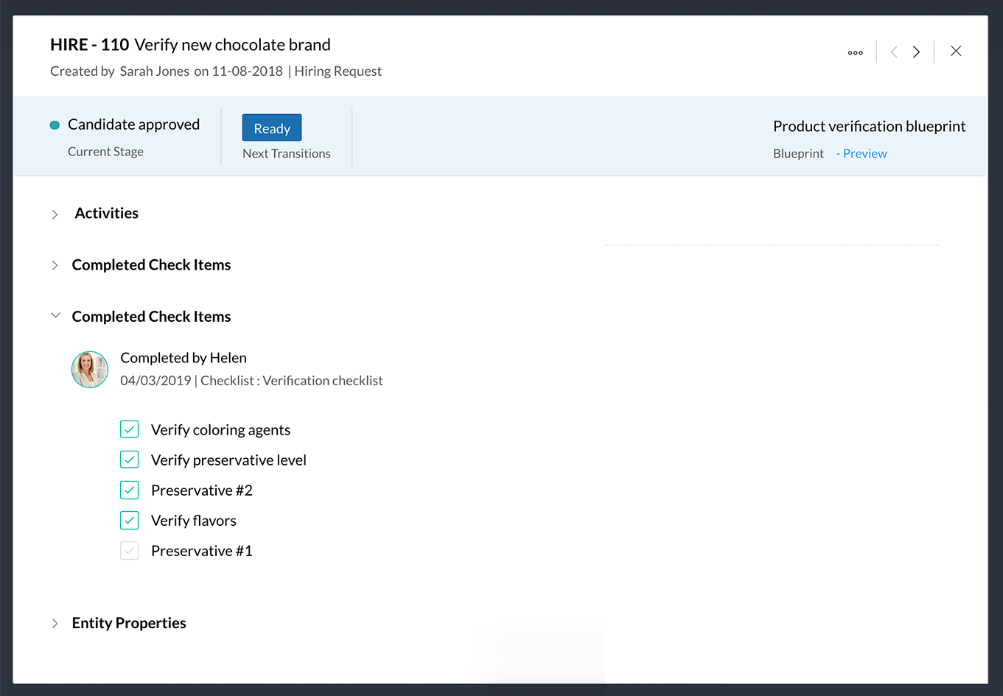
Task: Open the blueprint Preview link
Action: click(x=864, y=153)
